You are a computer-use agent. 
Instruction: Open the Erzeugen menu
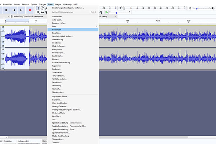click(42, 4)
